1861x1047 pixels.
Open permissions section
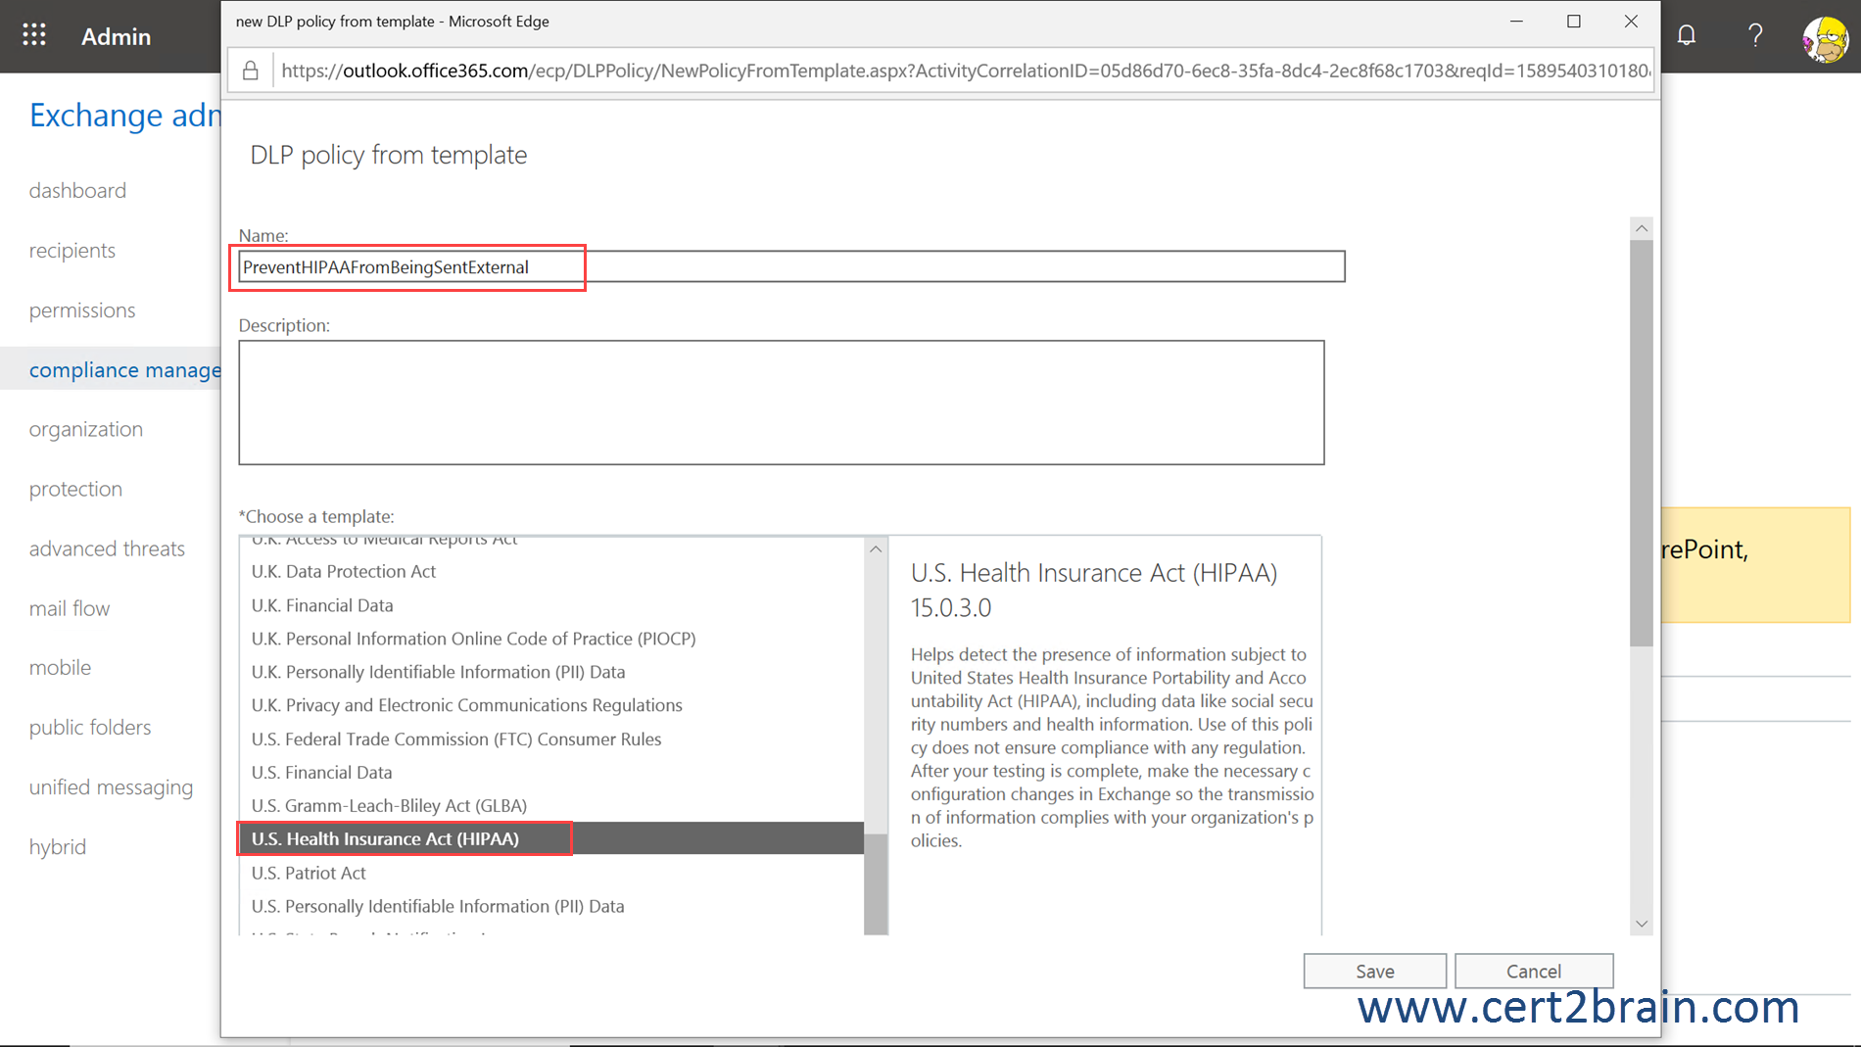coord(82,309)
